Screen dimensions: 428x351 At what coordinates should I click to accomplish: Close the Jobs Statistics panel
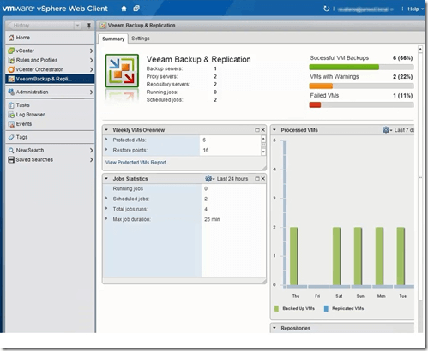pyautogui.click(x=263, y=179)
